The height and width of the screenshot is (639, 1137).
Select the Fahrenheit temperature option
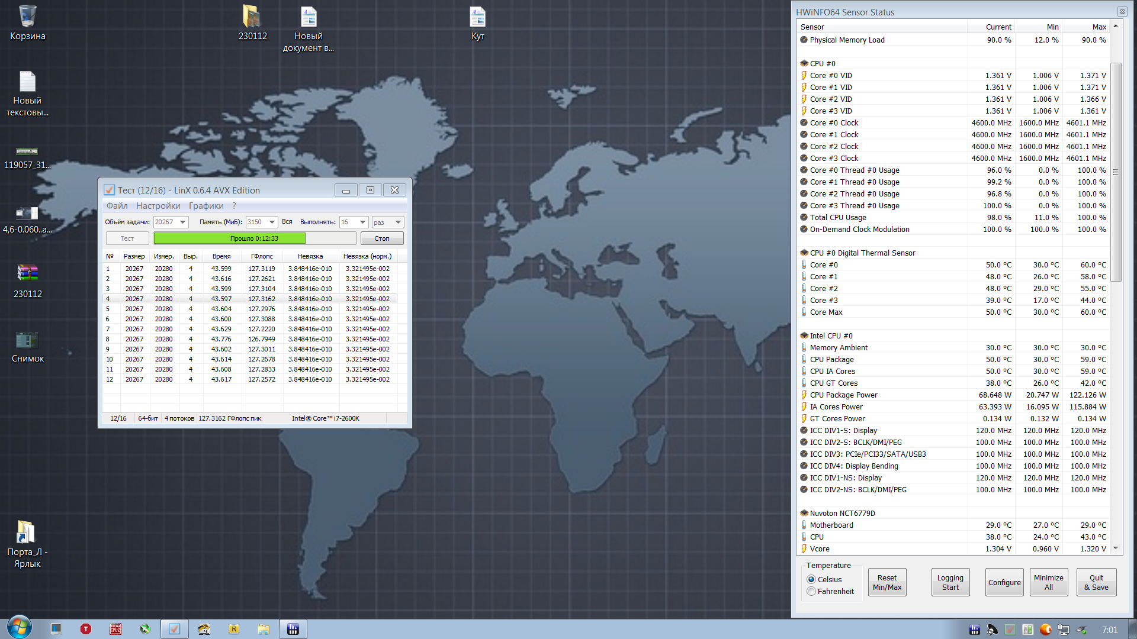coord(811,591)
